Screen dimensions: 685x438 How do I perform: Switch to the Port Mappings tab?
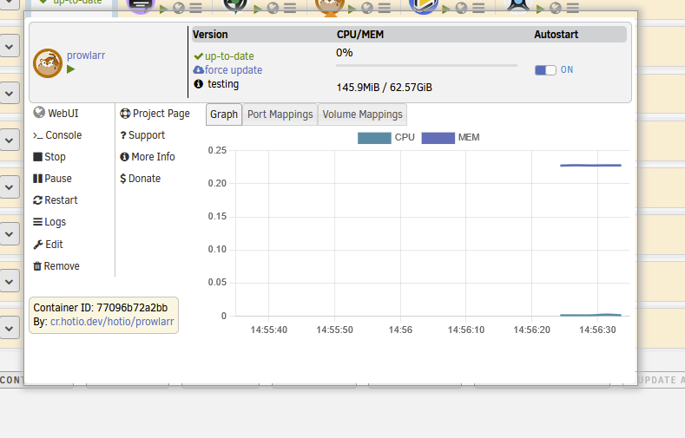point(280,114)
